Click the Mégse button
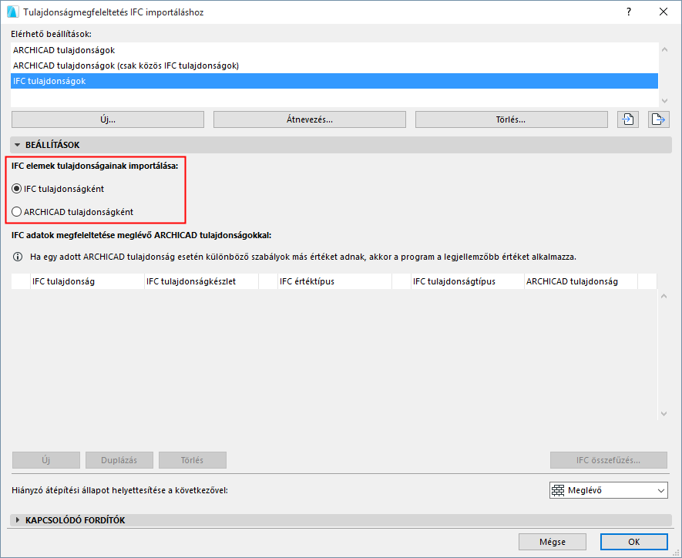682x558 pixels. (553, 542)
